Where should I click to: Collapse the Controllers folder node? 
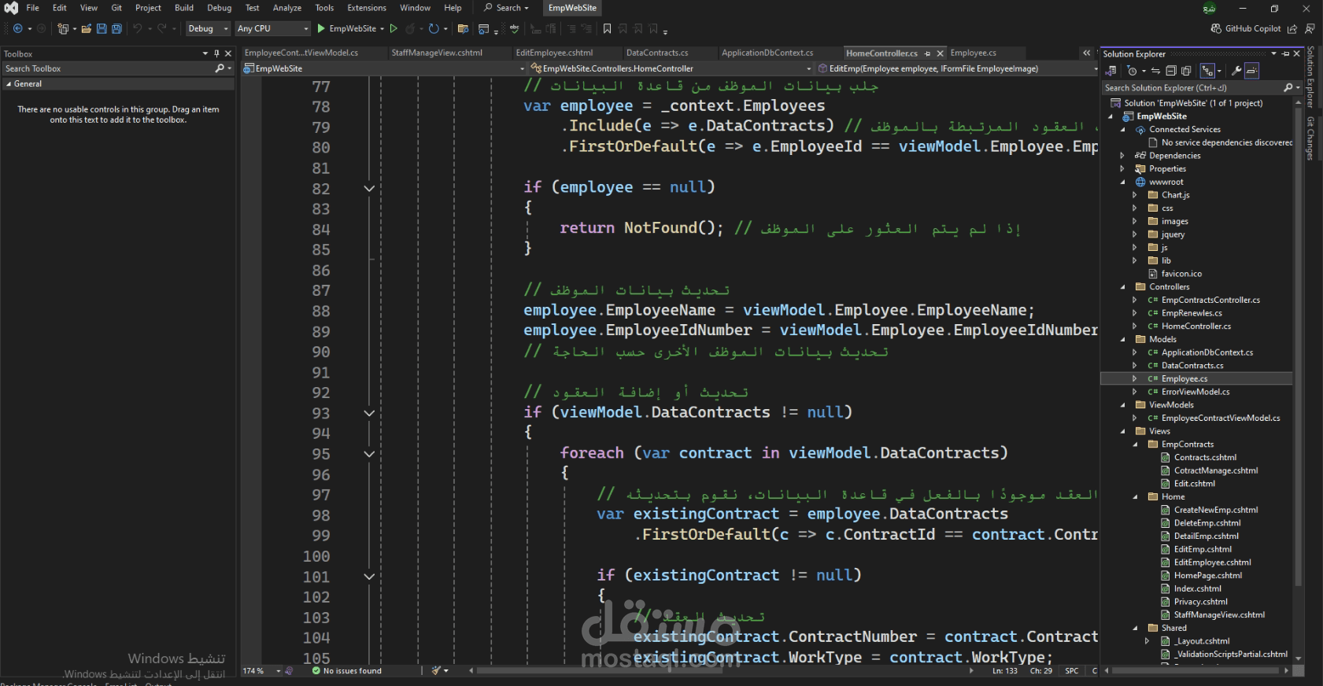[x=1123, y=287]
